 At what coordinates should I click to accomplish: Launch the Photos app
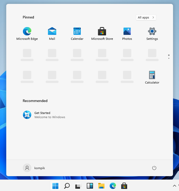pyautogui.click(x=127, y=34)
